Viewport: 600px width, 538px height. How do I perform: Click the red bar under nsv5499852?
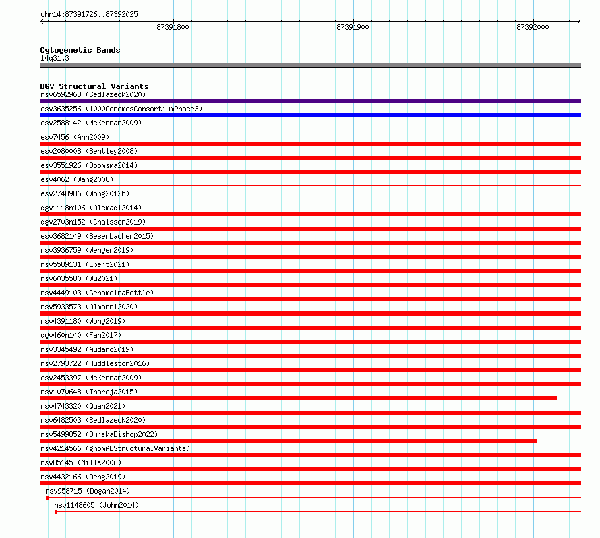tap(289, 441)
